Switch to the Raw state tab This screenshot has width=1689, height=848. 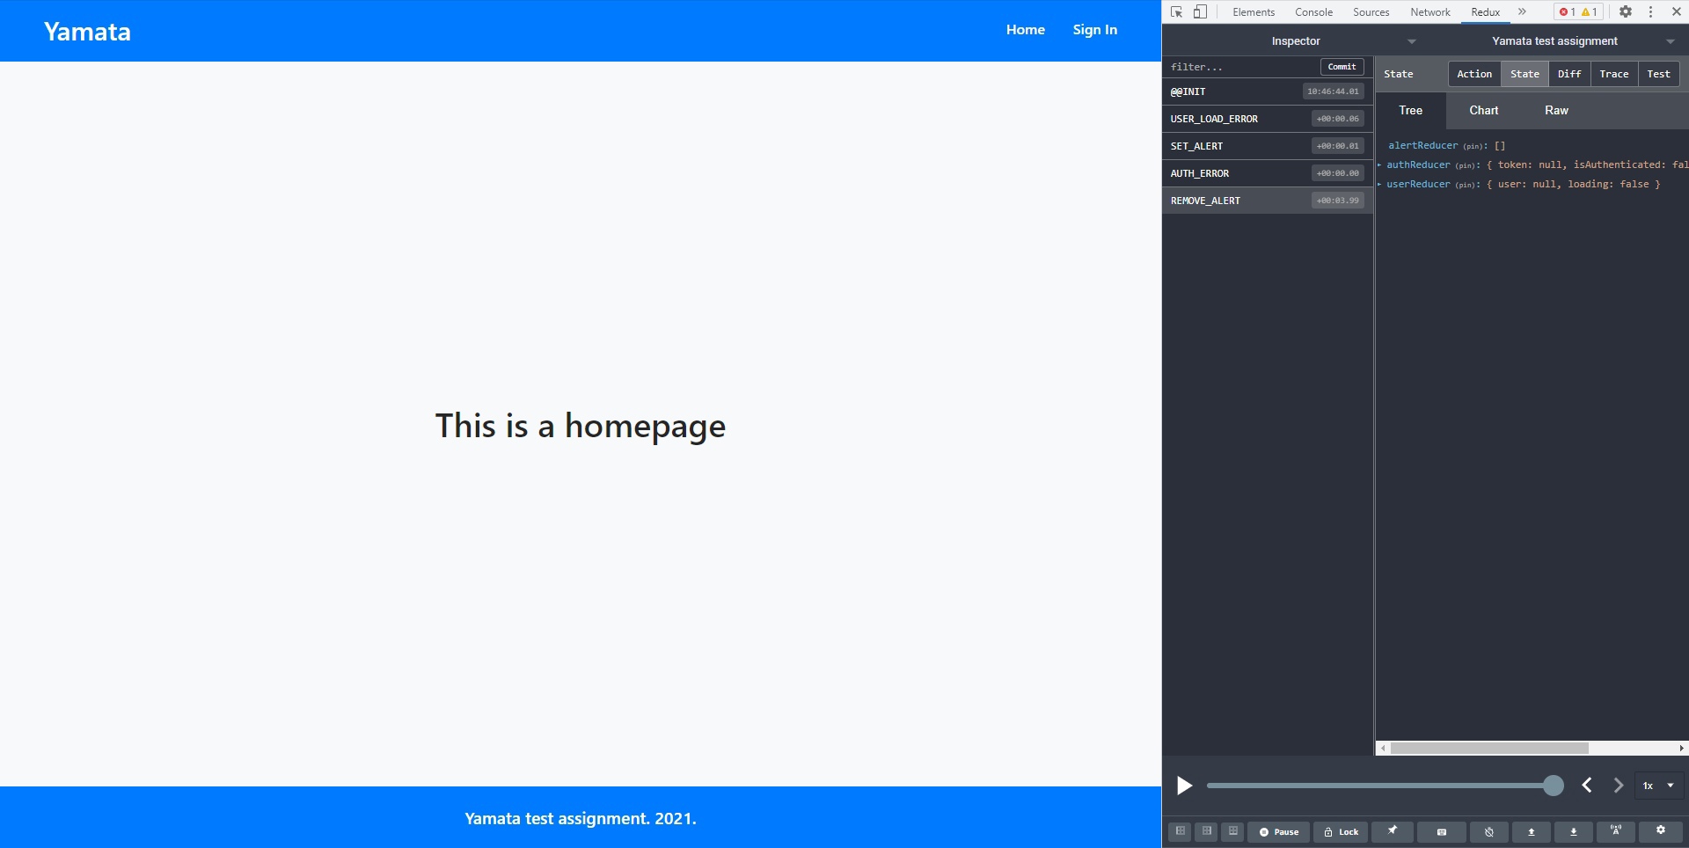[x=1556, y=110]
